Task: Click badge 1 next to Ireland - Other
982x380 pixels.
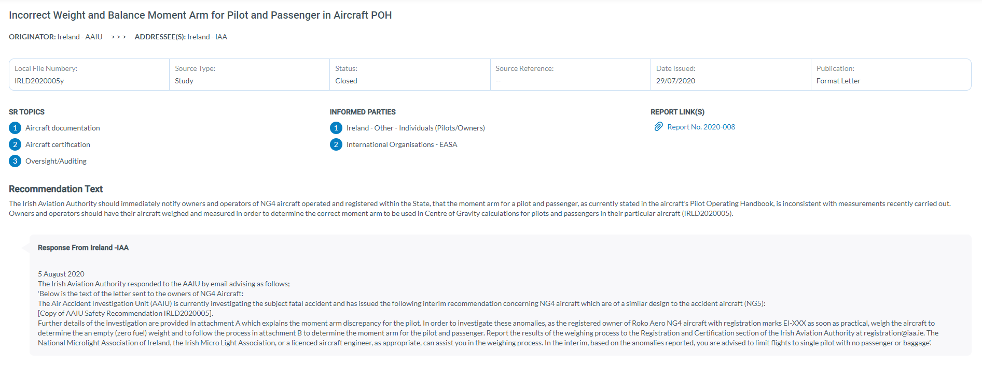Action: click(336, 128)
